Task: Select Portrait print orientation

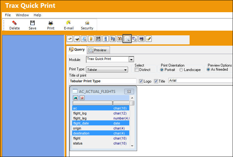Action: point(162,70)
